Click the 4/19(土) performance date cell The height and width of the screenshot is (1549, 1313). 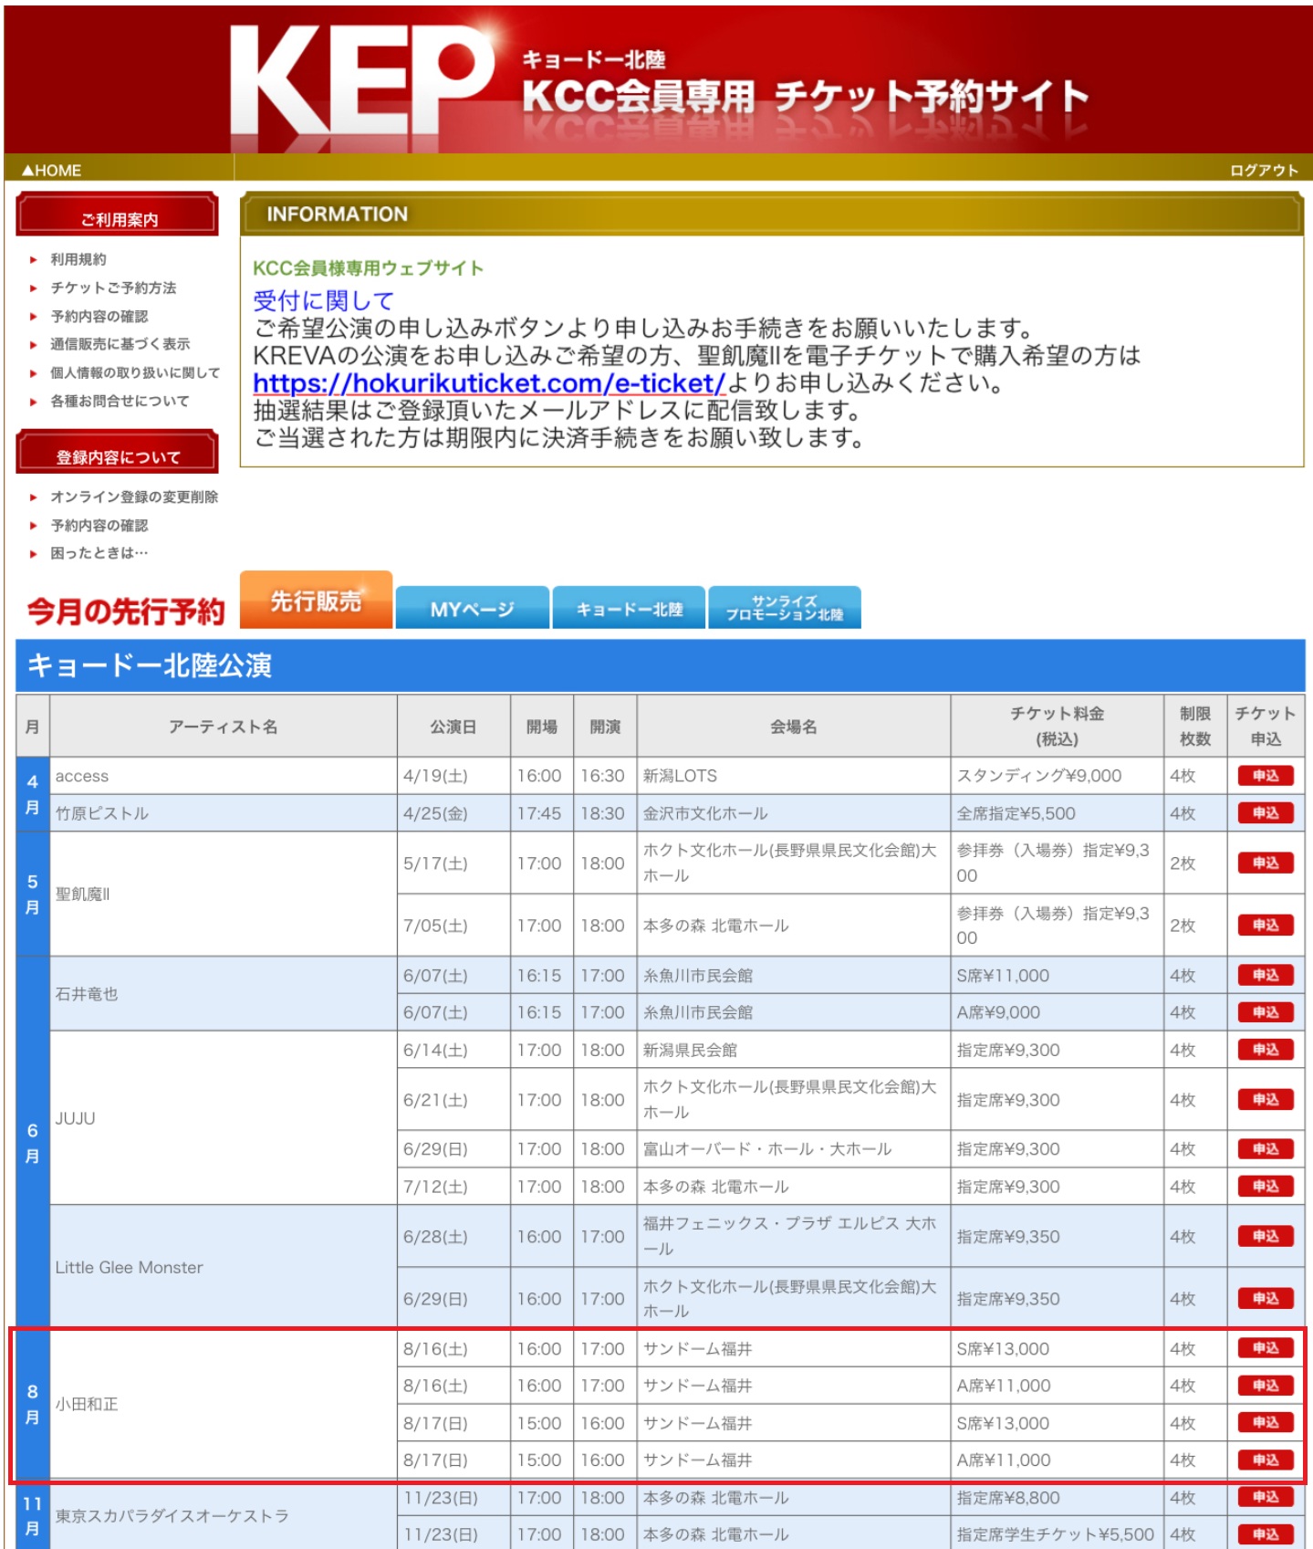[453, 776]
